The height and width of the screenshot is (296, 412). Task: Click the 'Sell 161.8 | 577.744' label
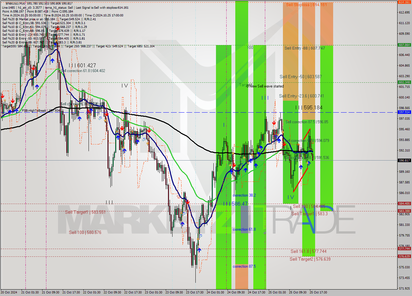tap(308, 251)
